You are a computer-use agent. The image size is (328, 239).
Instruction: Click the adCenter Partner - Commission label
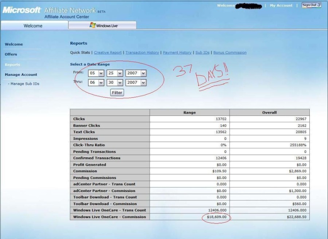[x=104, y=191]
